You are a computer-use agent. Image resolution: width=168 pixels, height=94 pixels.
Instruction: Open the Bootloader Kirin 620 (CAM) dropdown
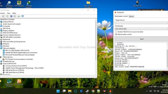coord(141,29)
